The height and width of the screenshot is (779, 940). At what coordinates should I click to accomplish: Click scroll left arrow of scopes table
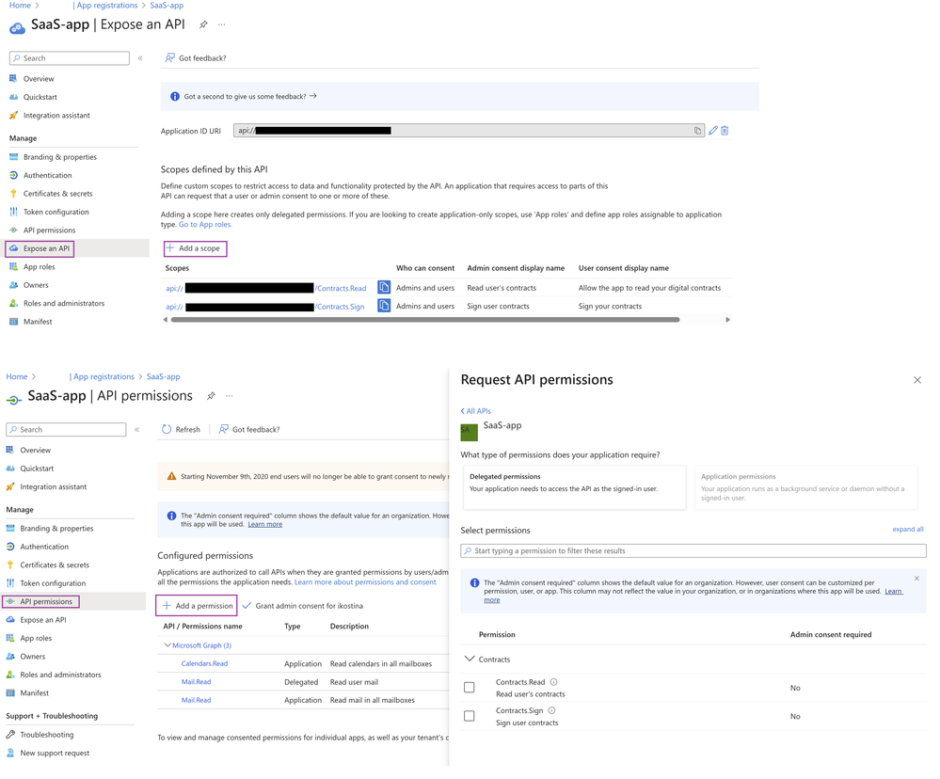[166, 320]
